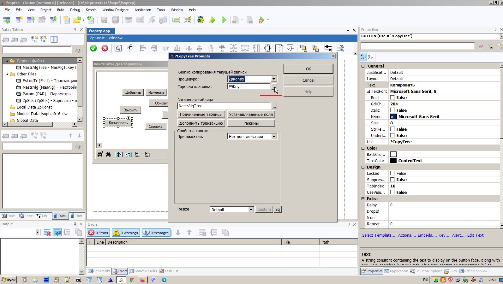The width and height of the screenshot is (503, 284).
Task: Click the green checkmark accept icon
Action: (x=93, y=48)
